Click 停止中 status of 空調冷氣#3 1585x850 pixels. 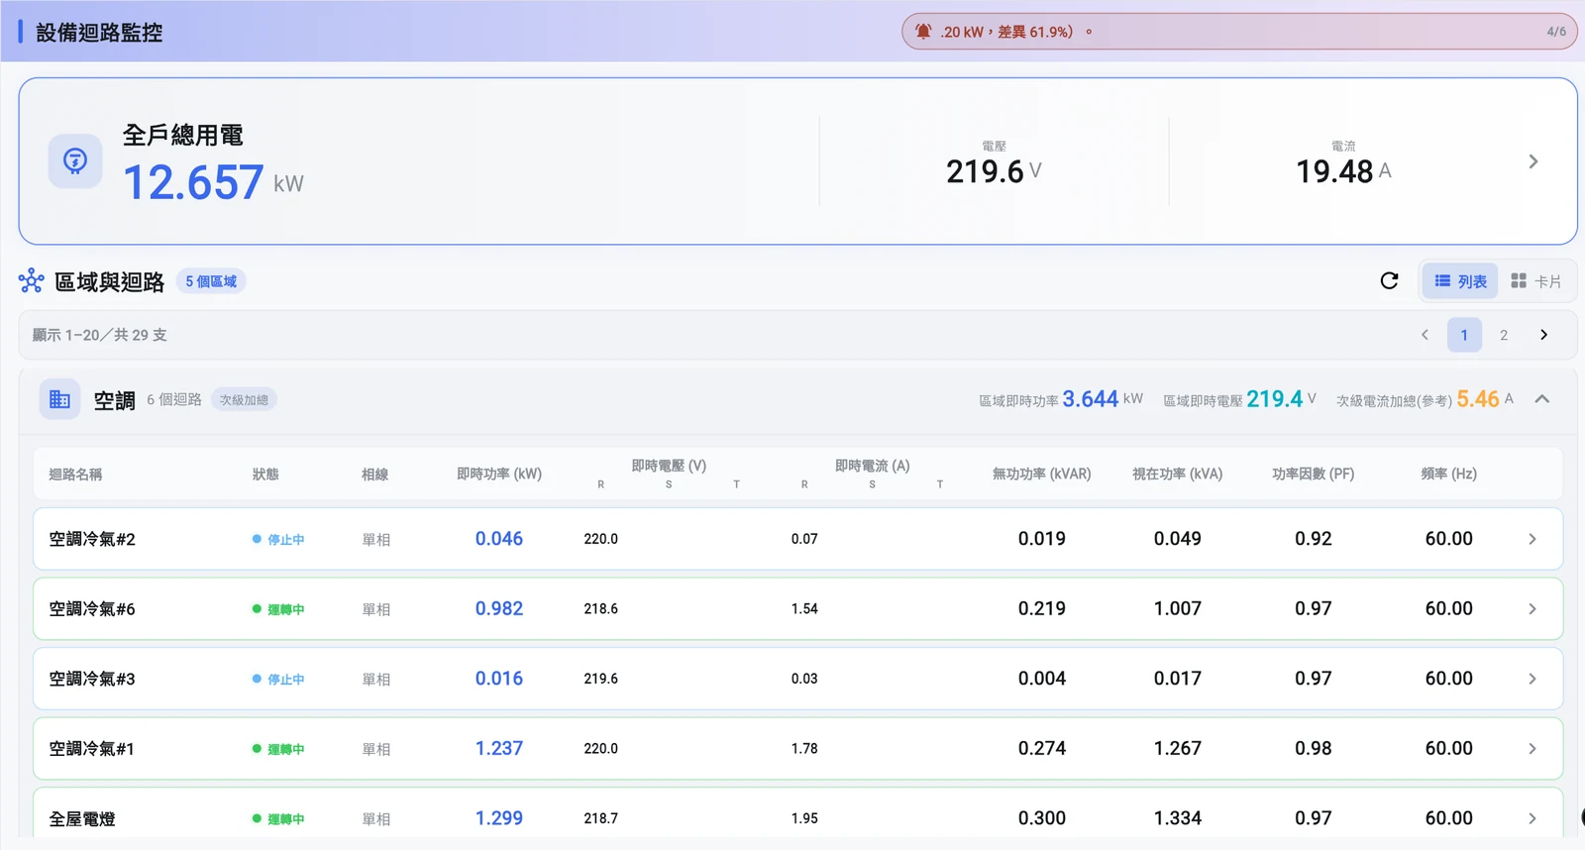coord(278,679)
